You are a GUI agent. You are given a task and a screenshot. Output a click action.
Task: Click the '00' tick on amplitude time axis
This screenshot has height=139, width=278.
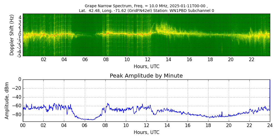pyautogui.click(x=23, y=125)
